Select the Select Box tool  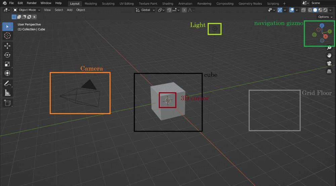pyautogui.click(x=7, y=27)
